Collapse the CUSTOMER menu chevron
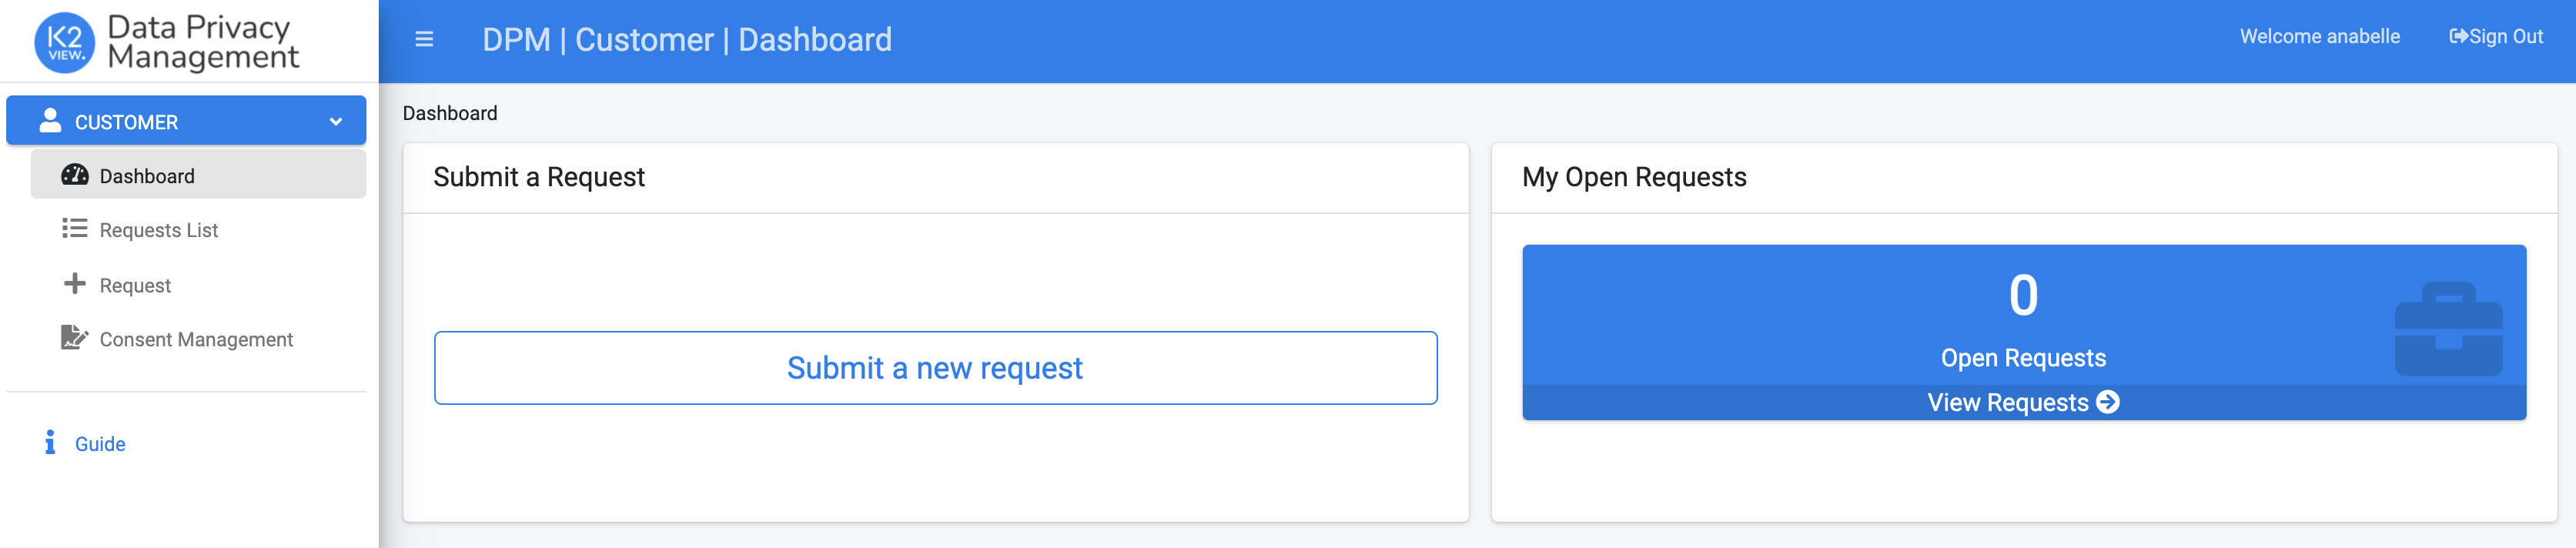This screenshot has height=548, width=2576. click(x=336, y=122)
